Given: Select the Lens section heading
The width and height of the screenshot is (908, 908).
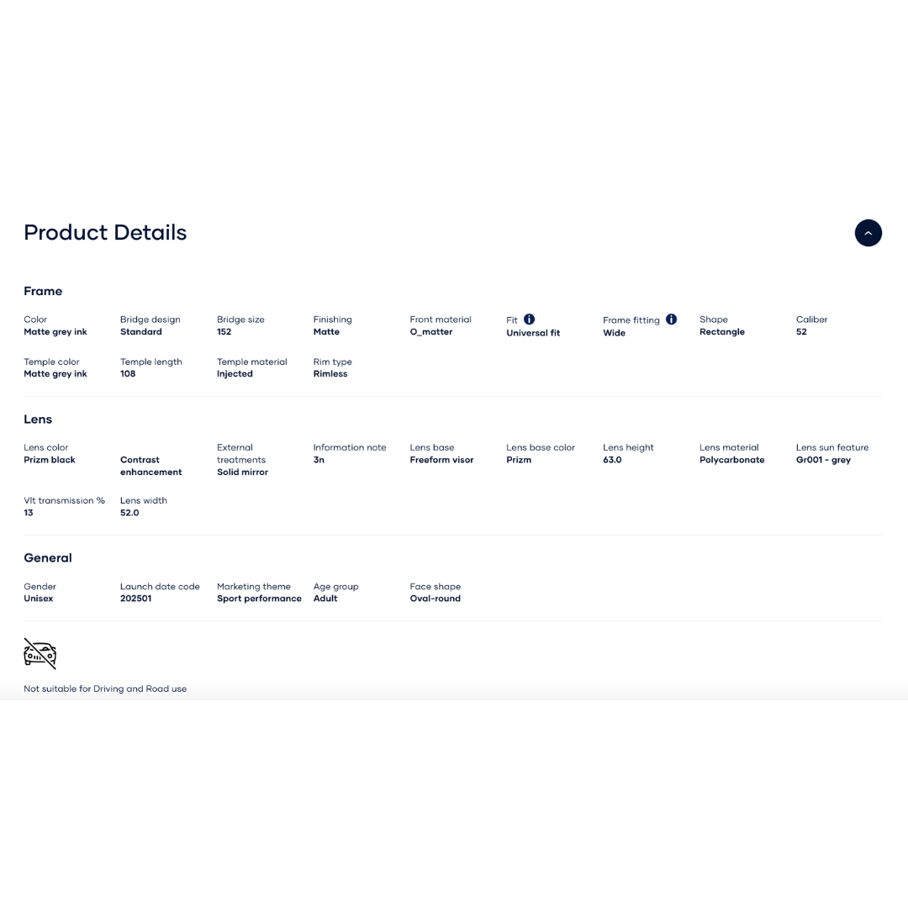Looking at the screenshot, I should (x=38, y=419).
